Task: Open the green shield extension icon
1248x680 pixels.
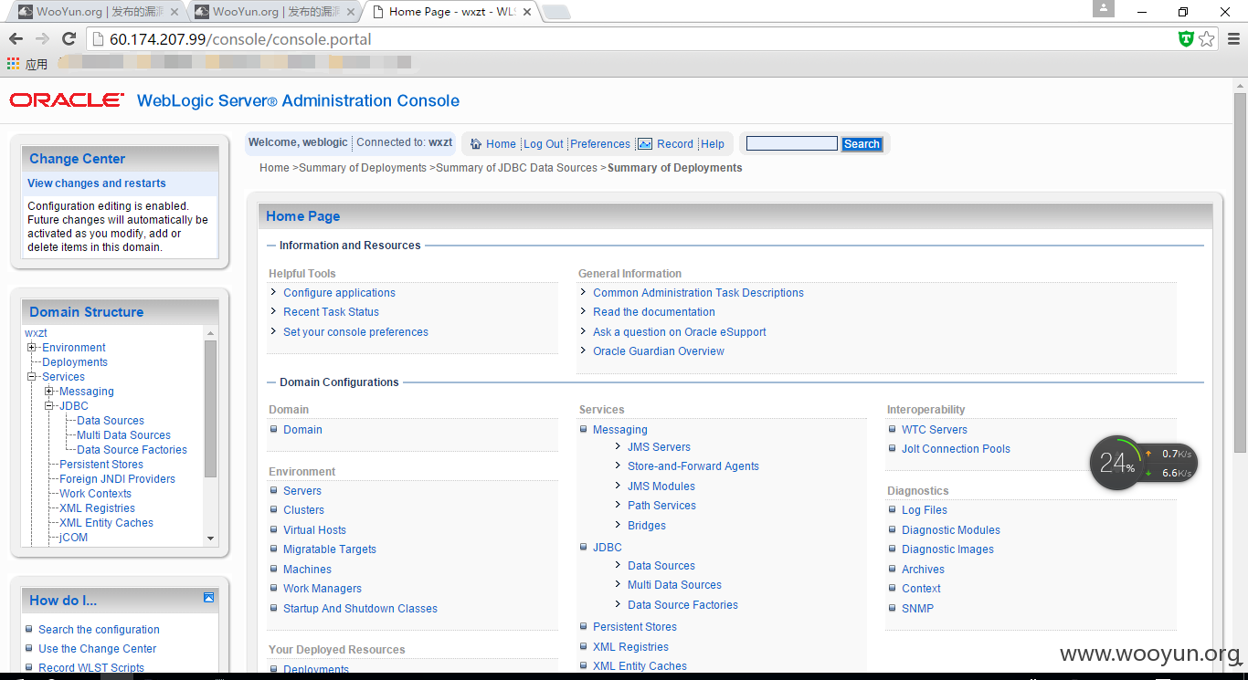Action: tap(1186, 39)
